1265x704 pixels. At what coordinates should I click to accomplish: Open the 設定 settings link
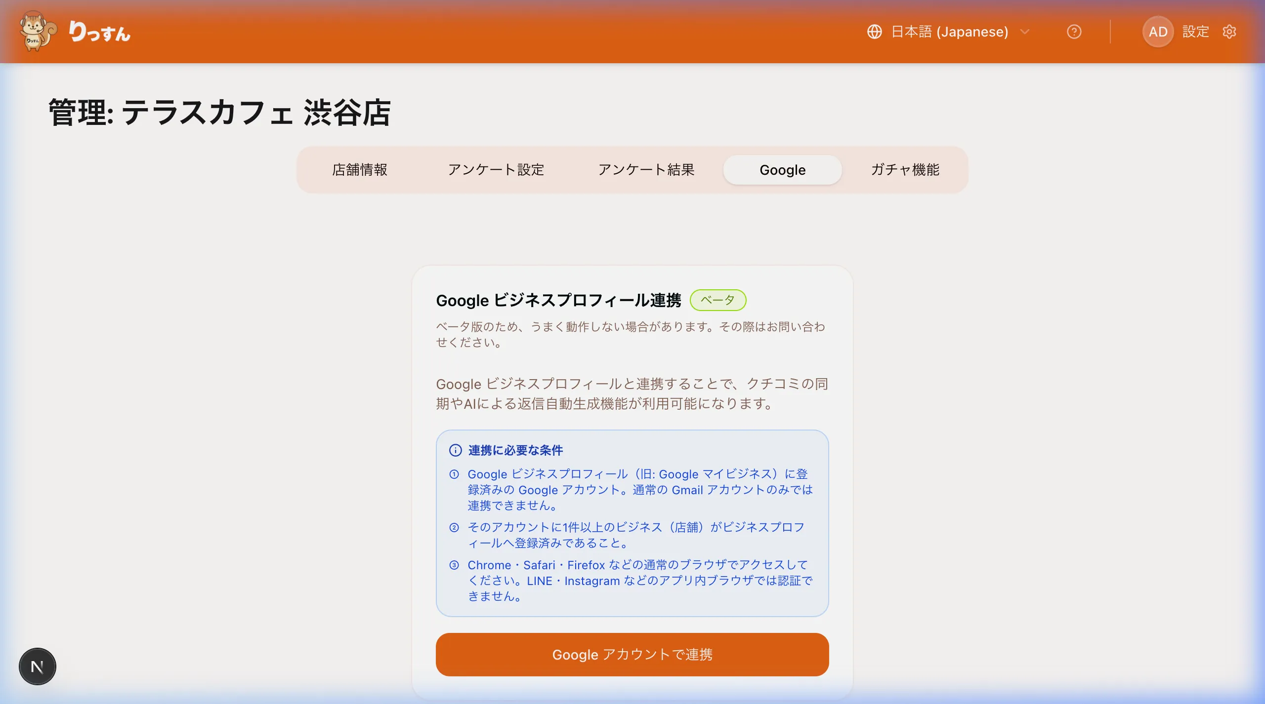coord(1195,32)
